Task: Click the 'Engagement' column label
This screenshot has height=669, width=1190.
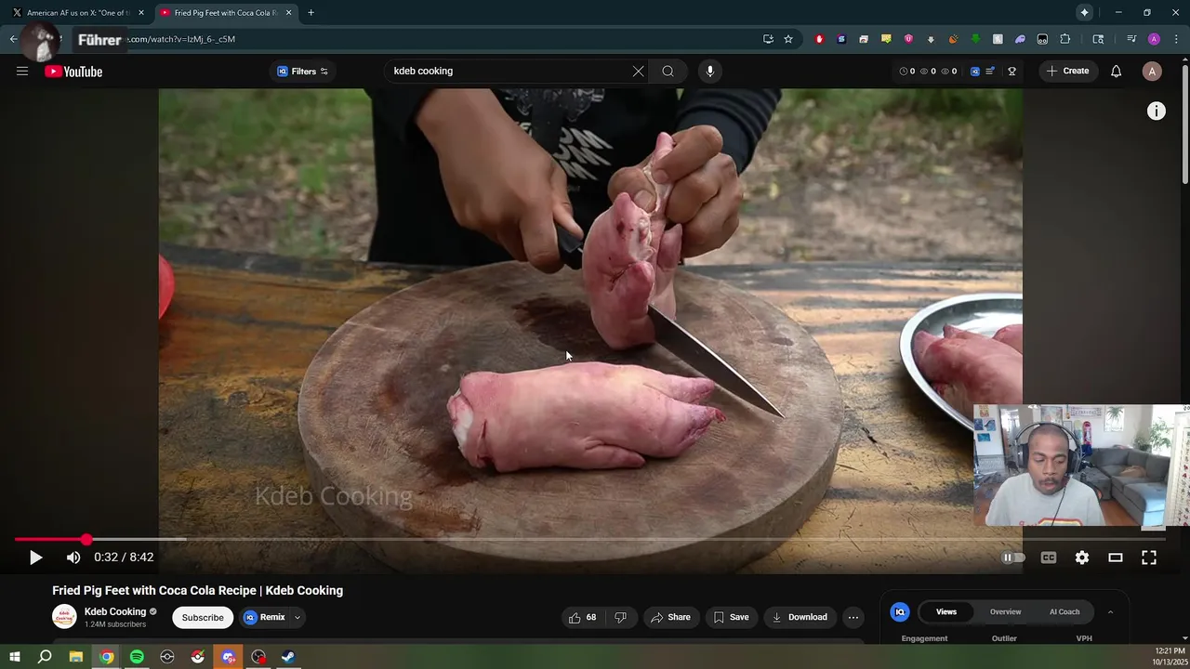Action: pyautogui.click(x=924, y=638)
